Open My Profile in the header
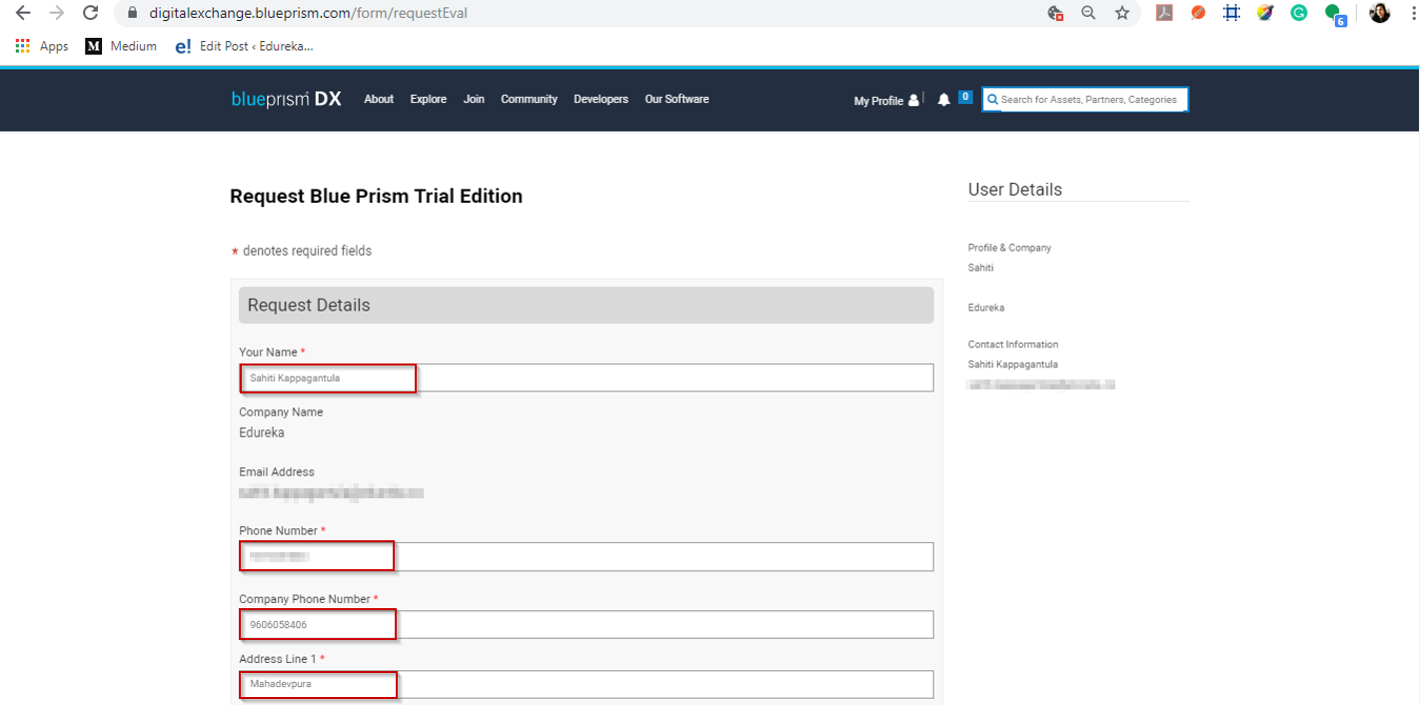Image resolution: width=1420 pixels, height=705 pixels. click(x=886, y=100)
